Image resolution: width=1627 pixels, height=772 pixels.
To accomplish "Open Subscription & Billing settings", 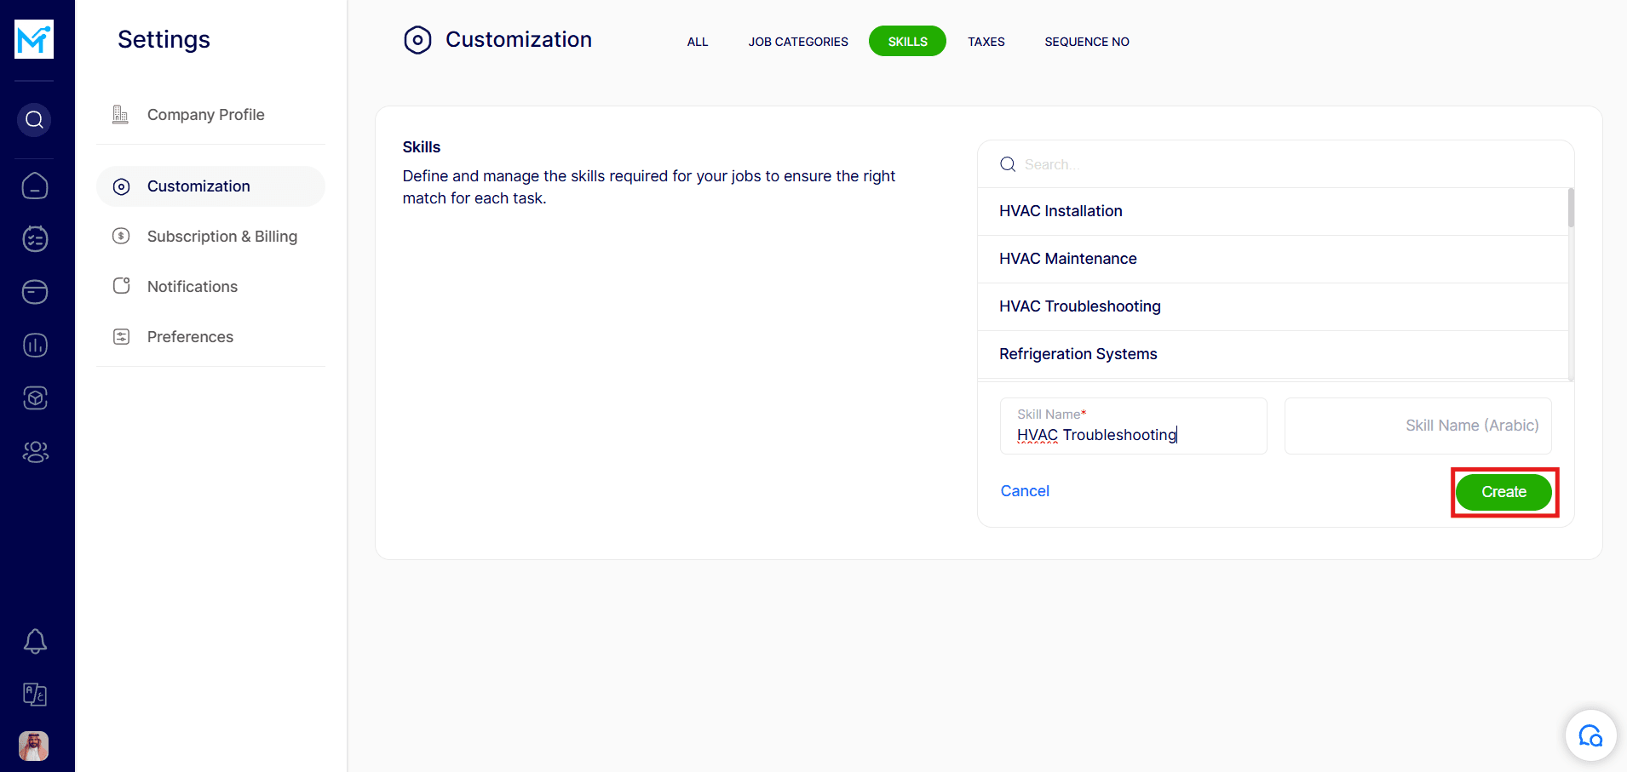I will coord(221,237).
